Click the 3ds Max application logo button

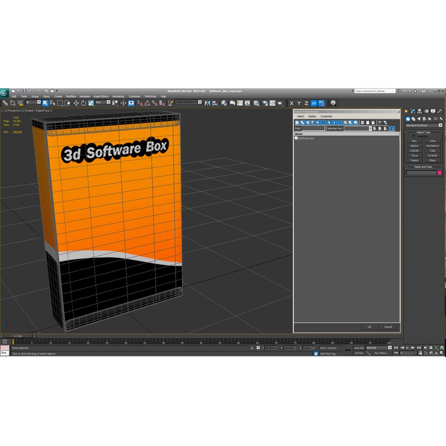[x=4, y=93]
